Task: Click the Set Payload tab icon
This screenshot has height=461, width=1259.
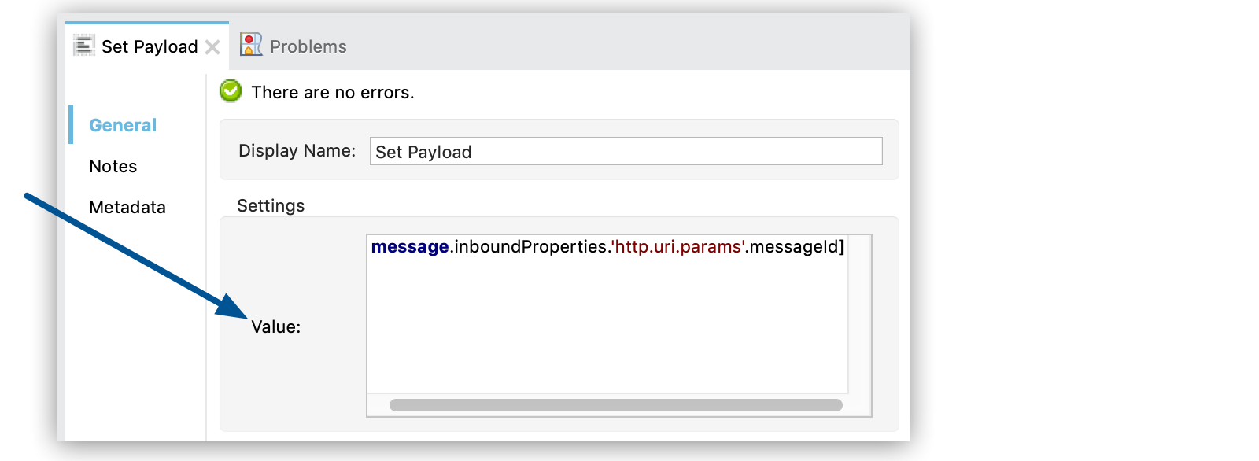Action: 83,46
